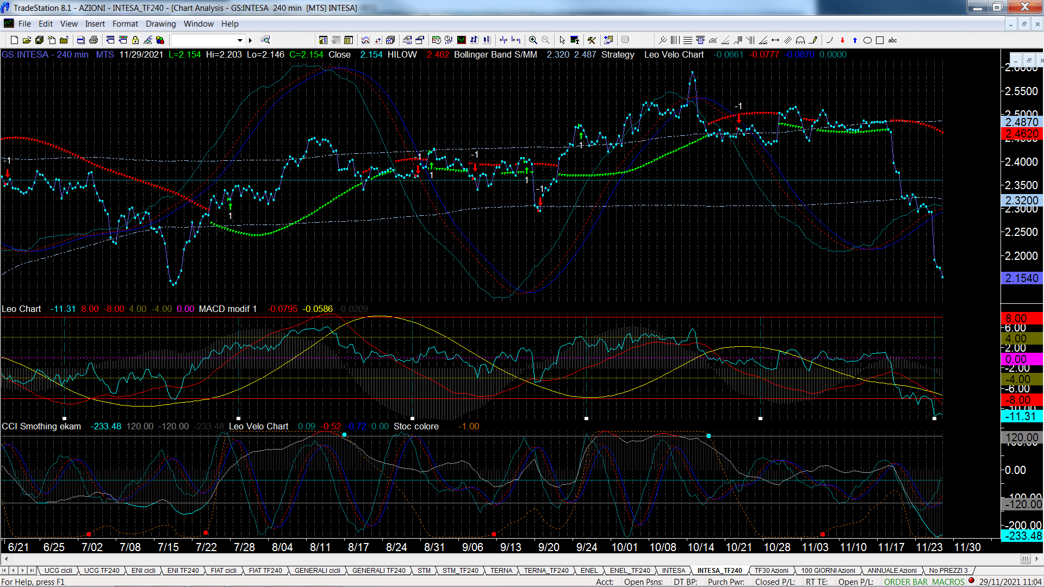Open the Window menu
The height and width of the screenshot is (587, 1044).
tap(198, 24)
